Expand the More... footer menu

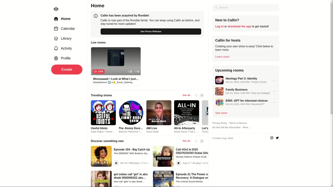246,127
